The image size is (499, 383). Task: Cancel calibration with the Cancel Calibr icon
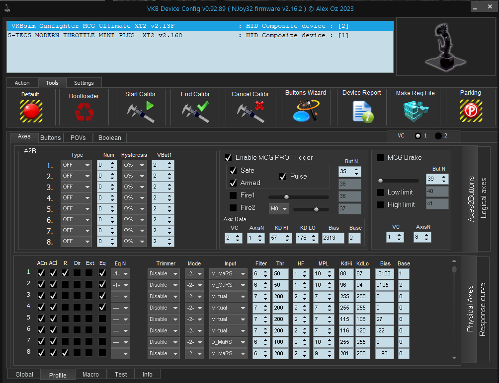[250, 111]
